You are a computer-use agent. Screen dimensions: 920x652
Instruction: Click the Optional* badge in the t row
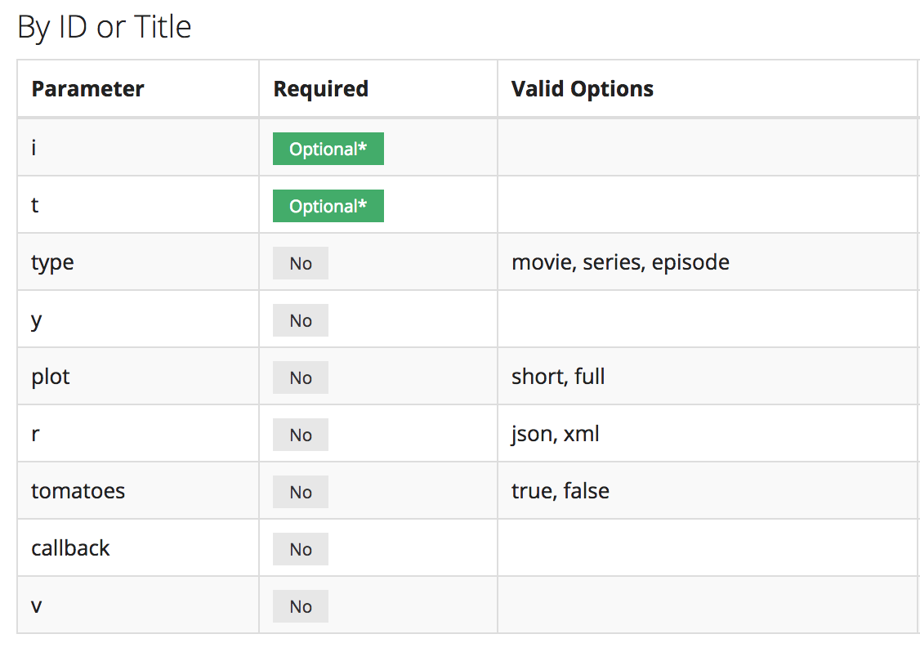(328, 207)
